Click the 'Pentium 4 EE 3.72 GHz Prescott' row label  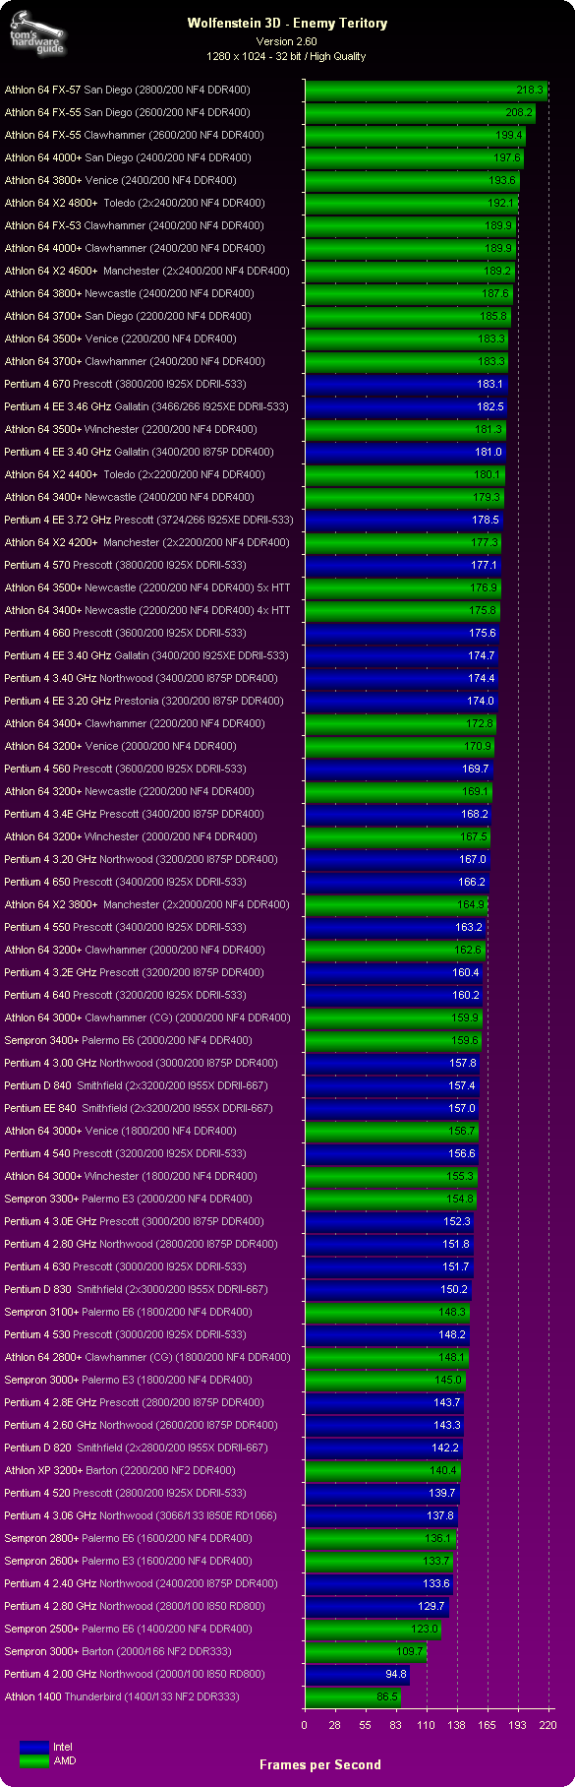coord(148,520)
